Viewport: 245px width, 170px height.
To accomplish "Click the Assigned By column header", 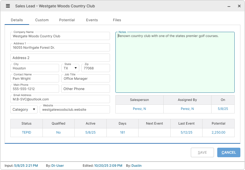I will point(187,100).
